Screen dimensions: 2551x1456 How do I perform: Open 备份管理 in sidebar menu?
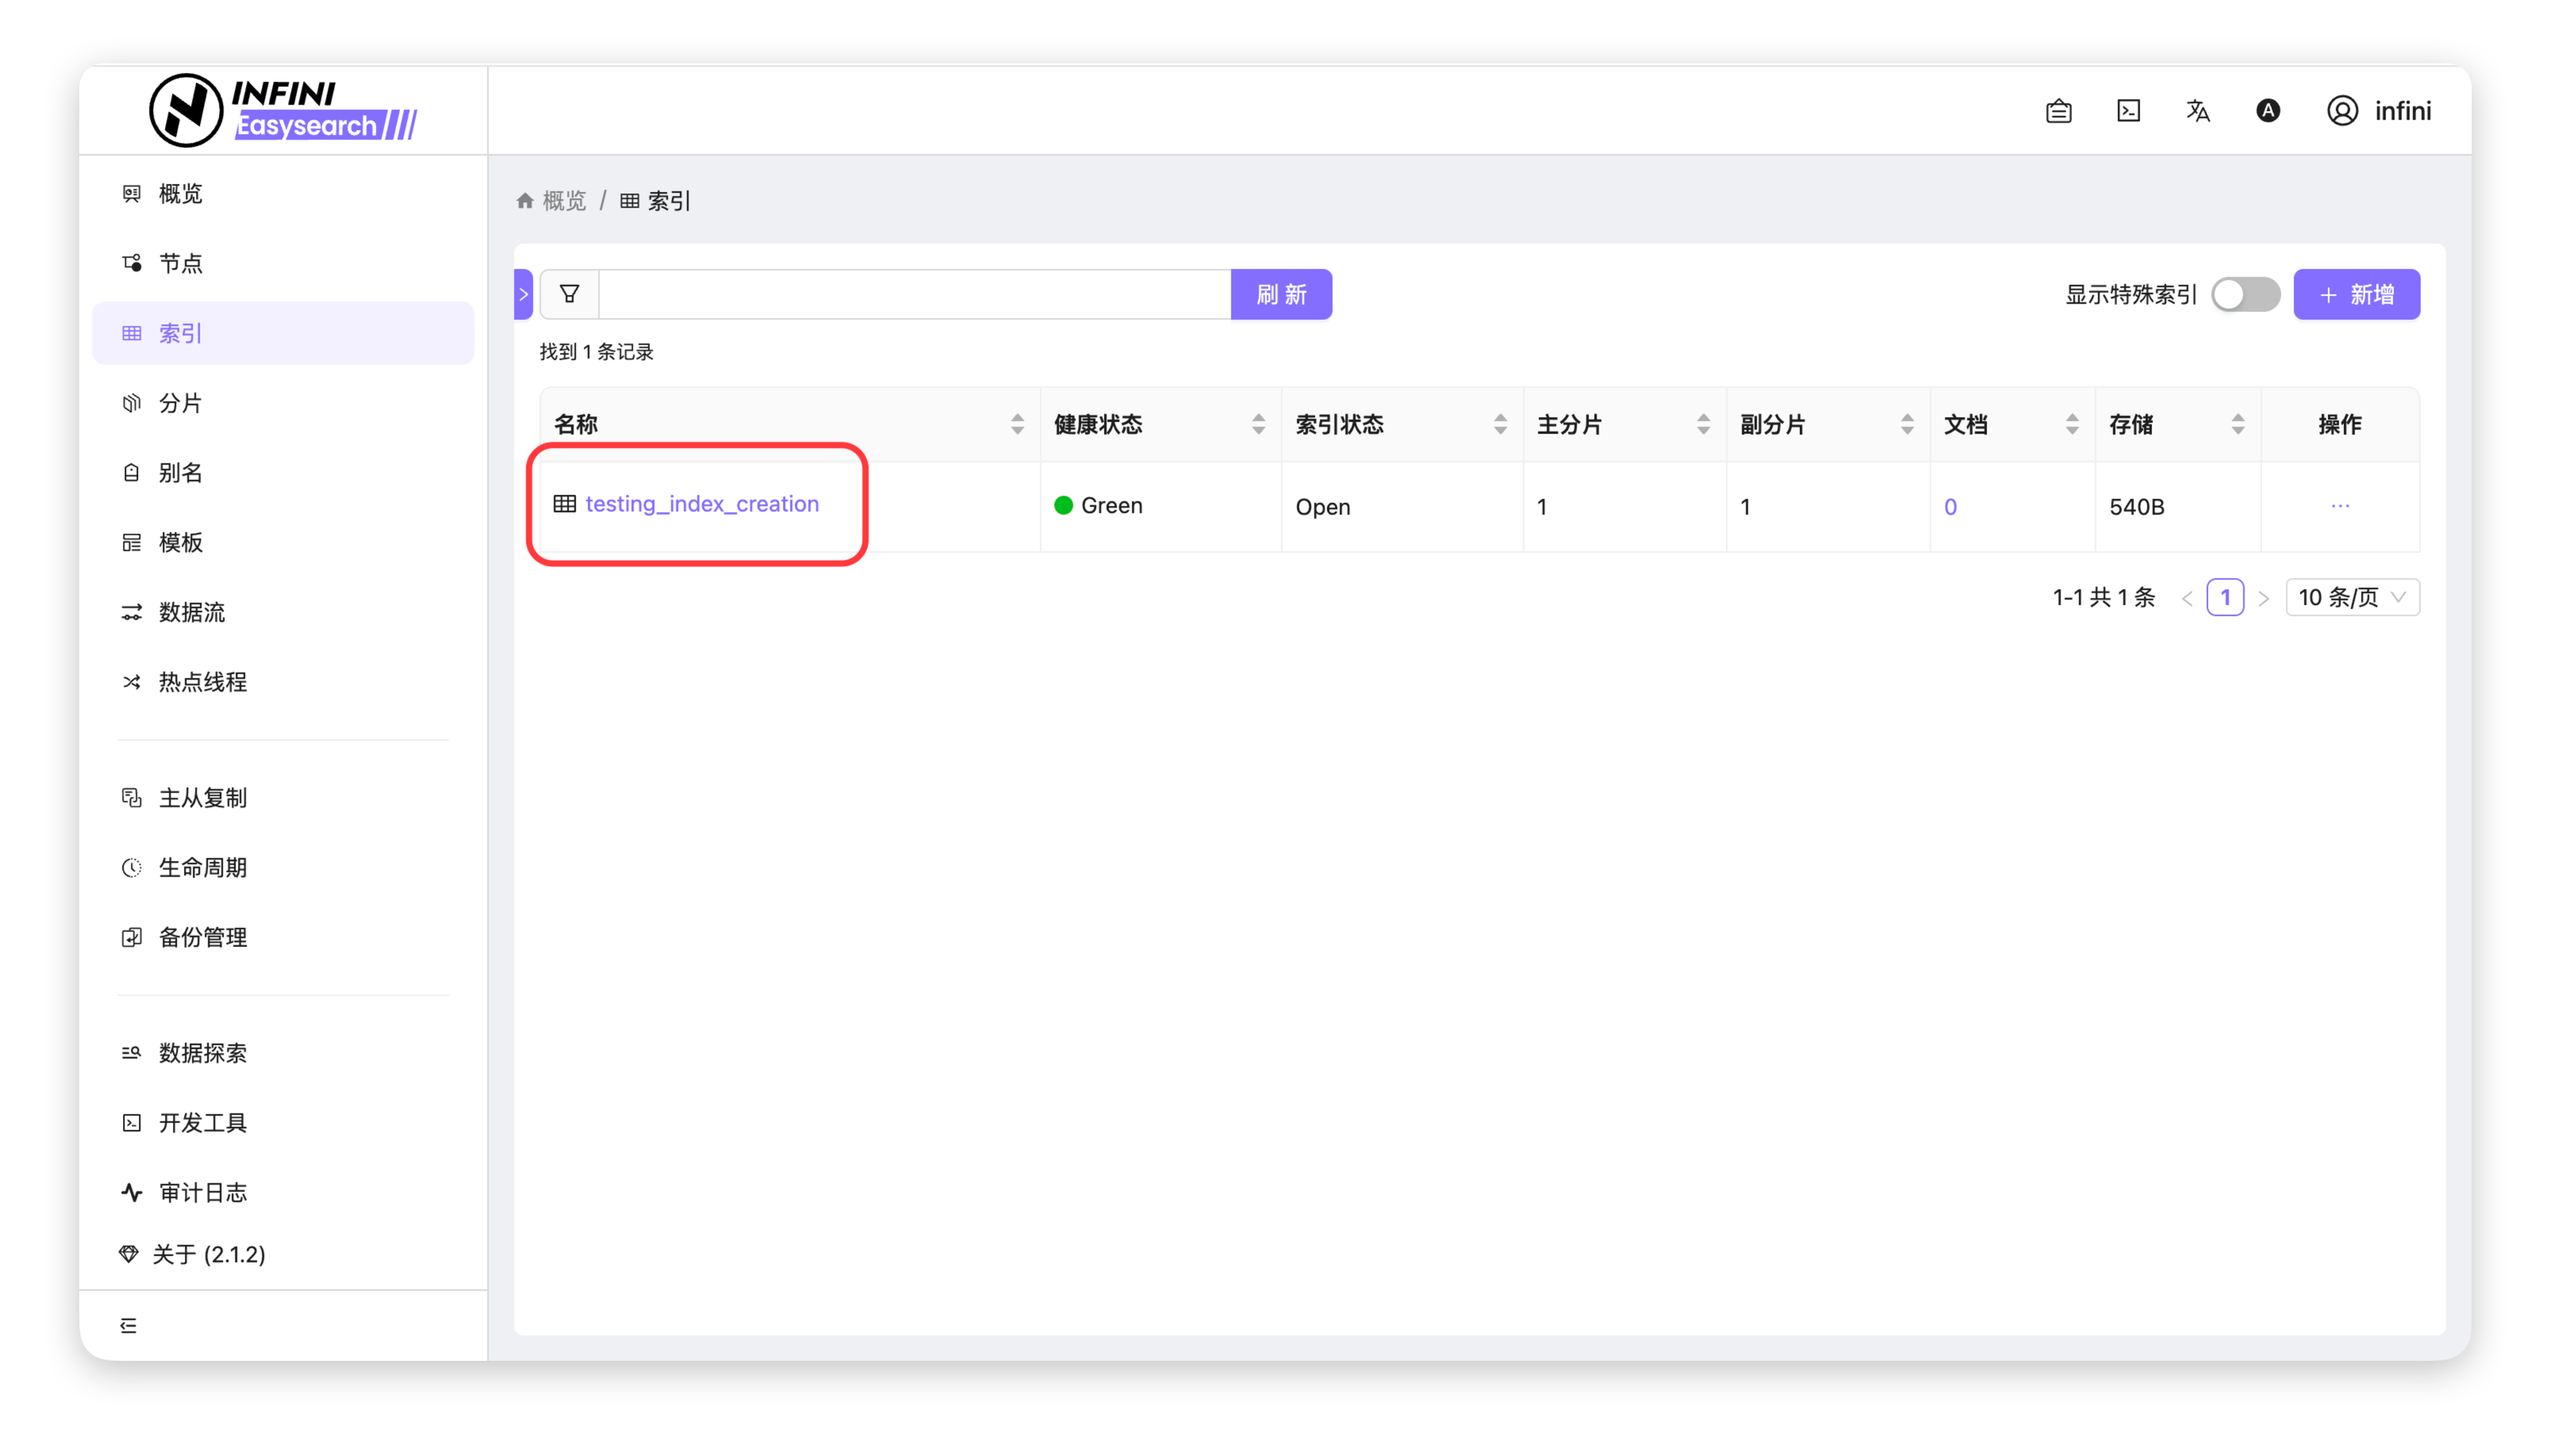(x=202, y=937)
